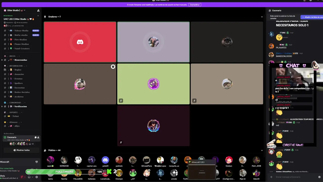
Task: Open emoji picker in message box
Action: pos(319,177)
